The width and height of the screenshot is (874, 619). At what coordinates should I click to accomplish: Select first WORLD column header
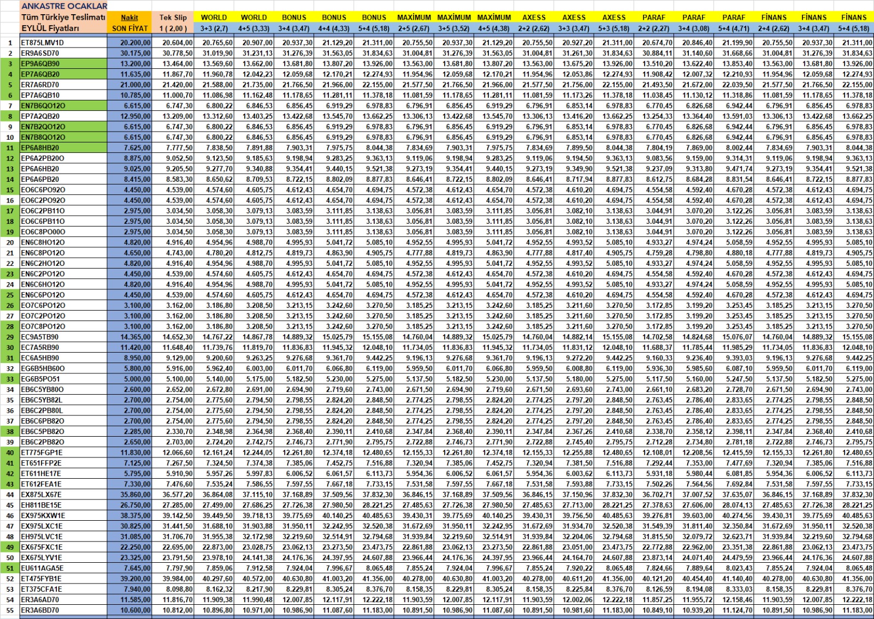tap(214, 17)
